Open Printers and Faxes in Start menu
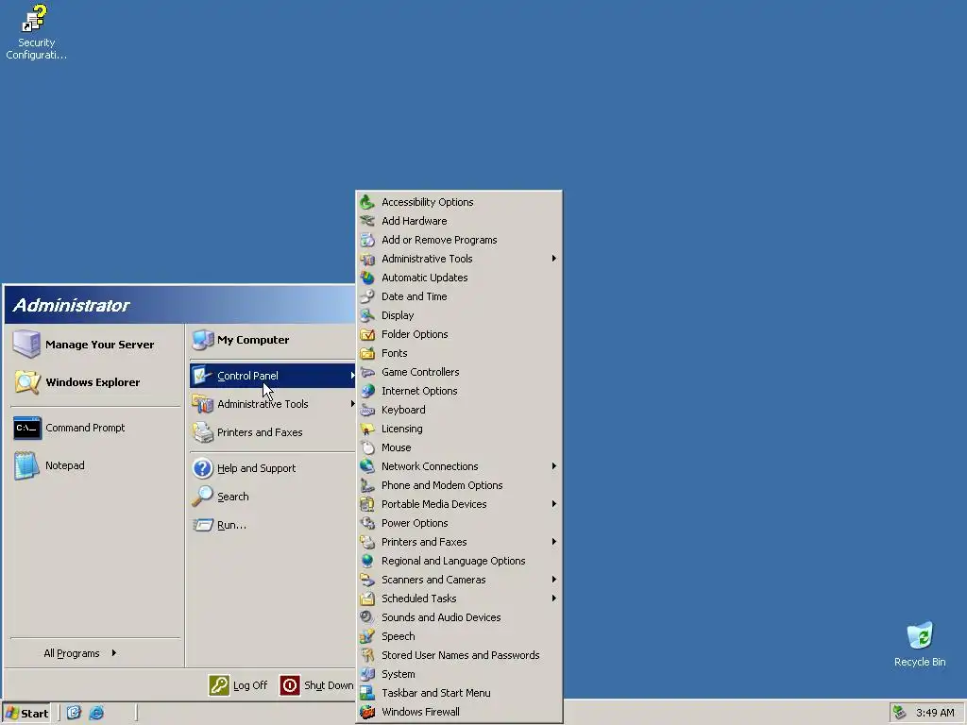The image size is (967, 725). coord(272,432)
